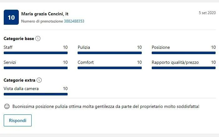Click the Staff rating bar
The width and height of the screenshot is (219, 137).
click(36, 53)
